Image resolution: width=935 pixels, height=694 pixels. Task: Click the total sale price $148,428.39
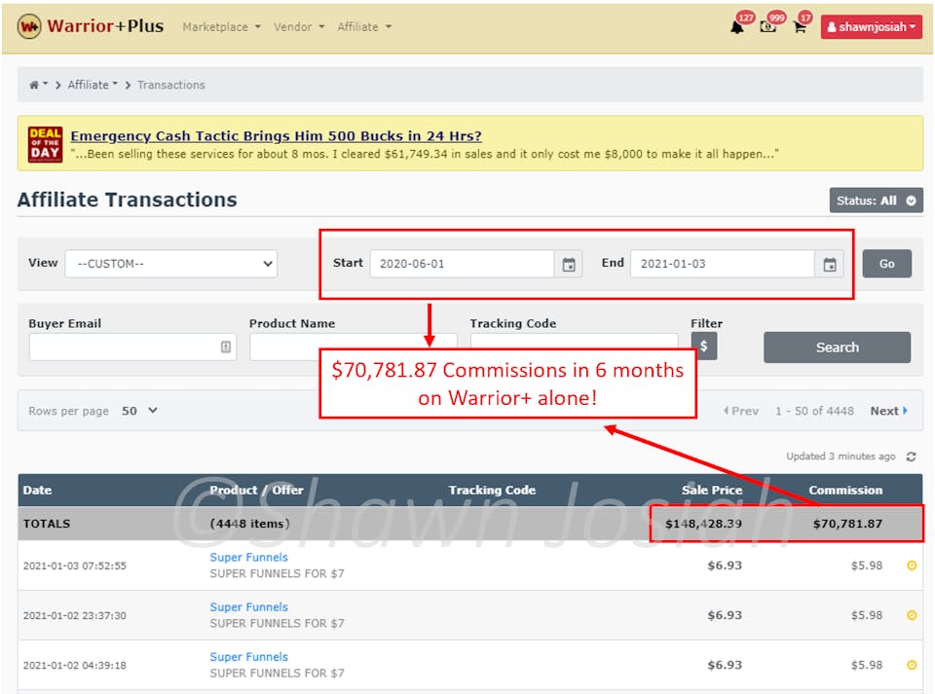click(x=703, y=524)
